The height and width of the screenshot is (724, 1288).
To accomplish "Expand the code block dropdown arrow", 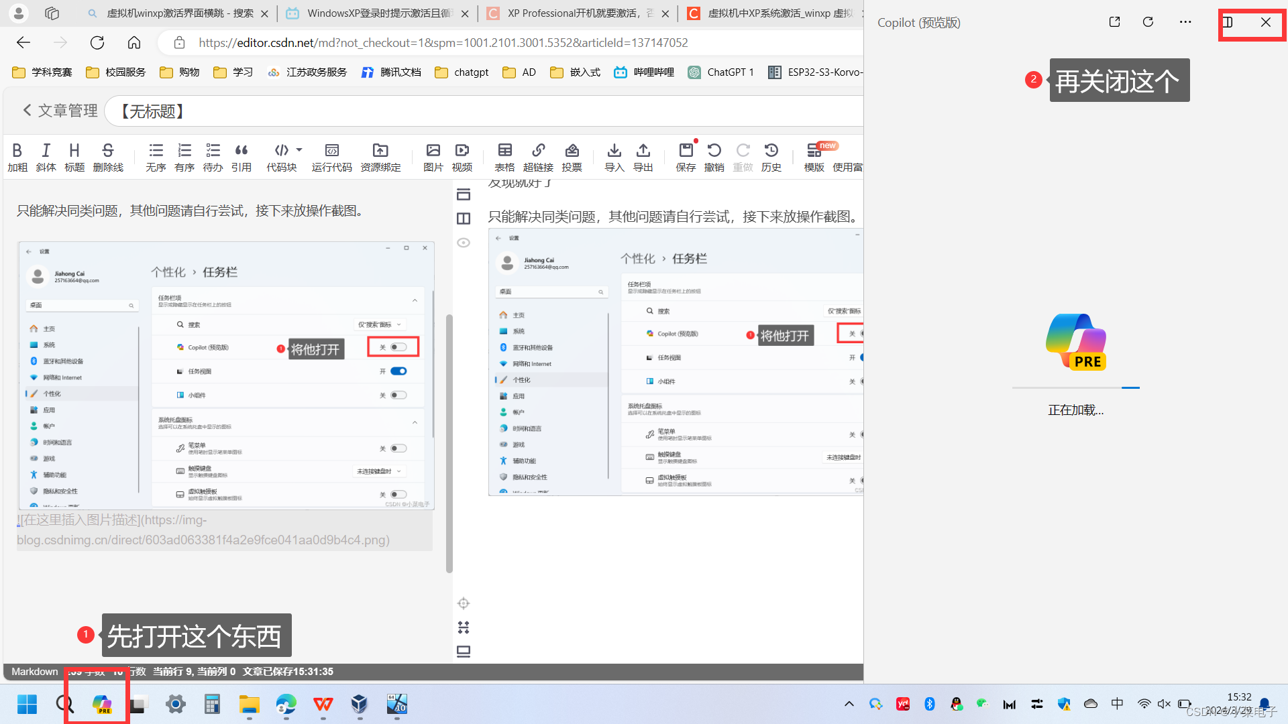I will point(299,150).
